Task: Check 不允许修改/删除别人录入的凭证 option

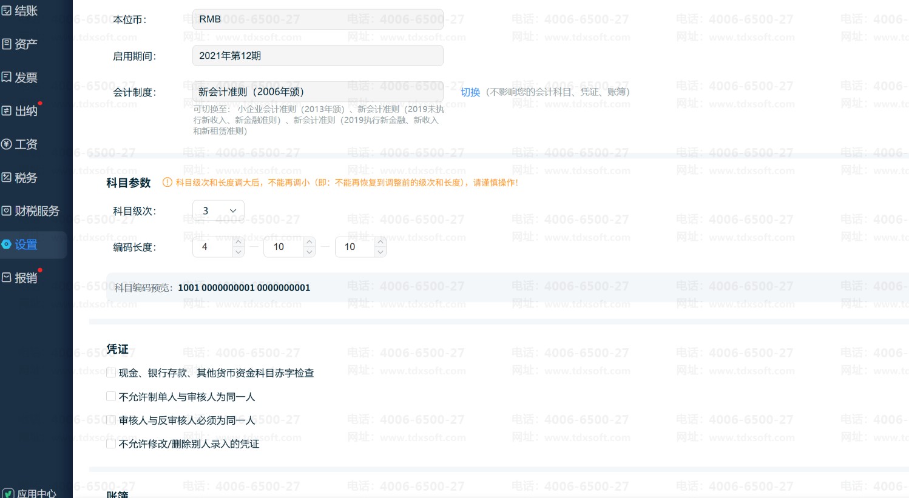Action: coord(111,444)
